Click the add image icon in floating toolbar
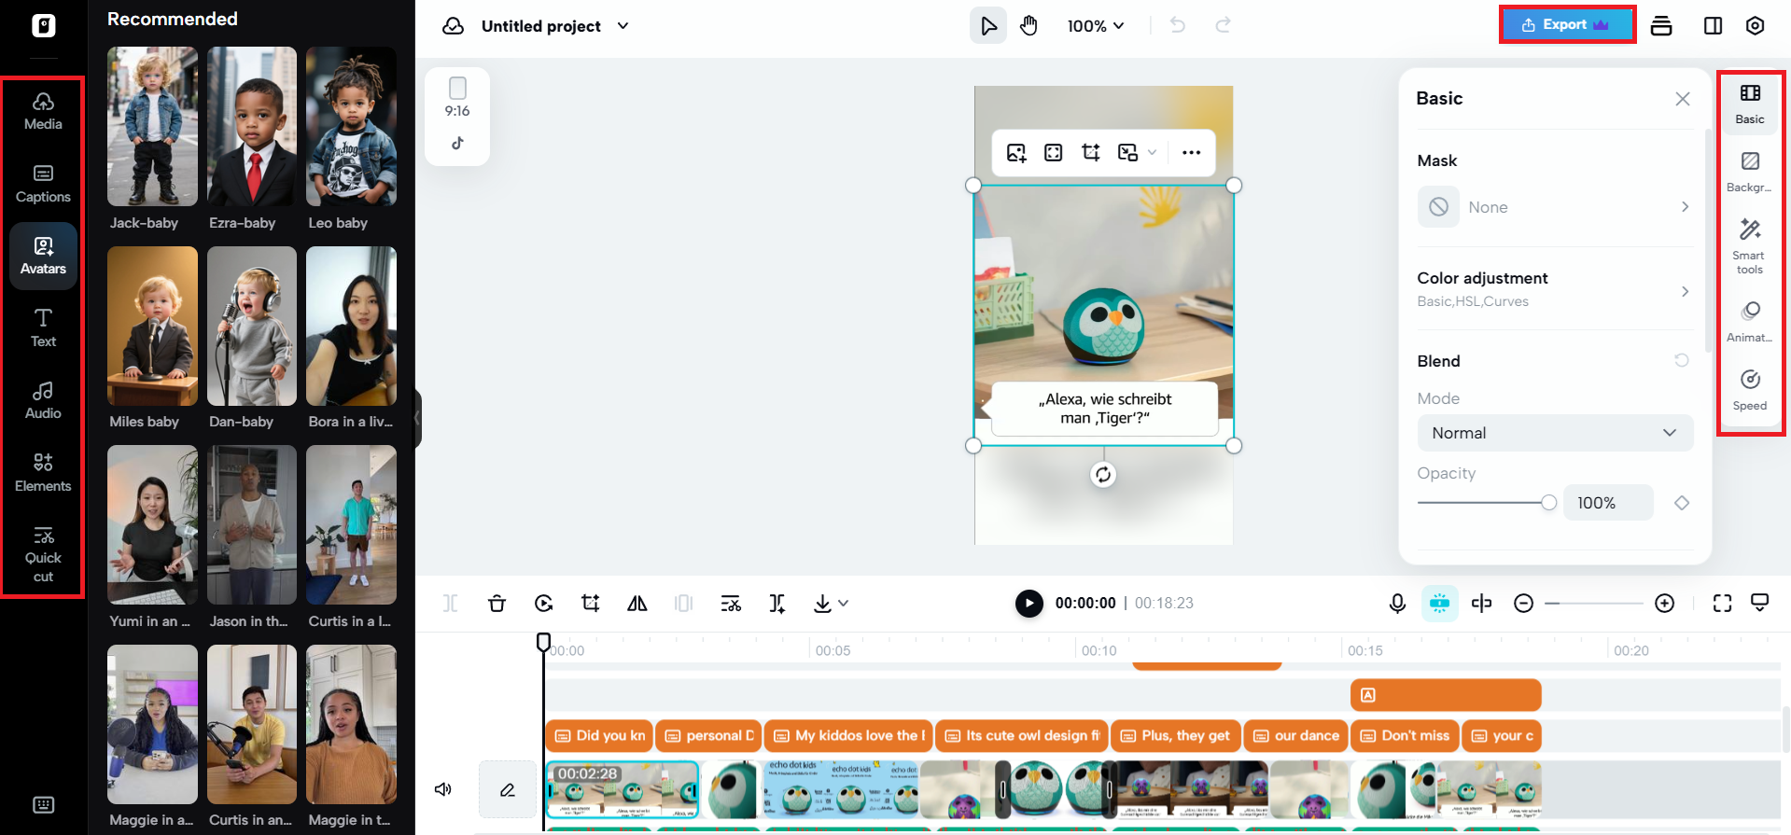Screen dimensions: 1791x835 (x=1016, y=153)
